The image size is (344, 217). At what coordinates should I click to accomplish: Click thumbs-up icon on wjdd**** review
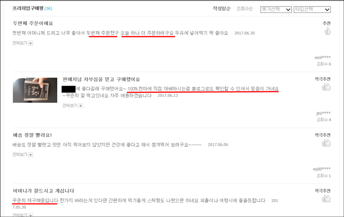click(326, 143)
